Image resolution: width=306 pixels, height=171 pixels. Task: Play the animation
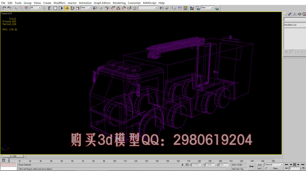pos(295,164)
